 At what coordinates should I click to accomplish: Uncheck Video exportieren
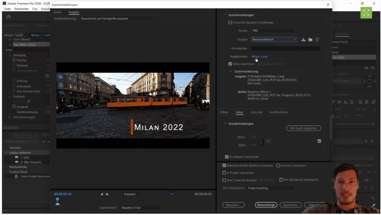coord(230,64)
